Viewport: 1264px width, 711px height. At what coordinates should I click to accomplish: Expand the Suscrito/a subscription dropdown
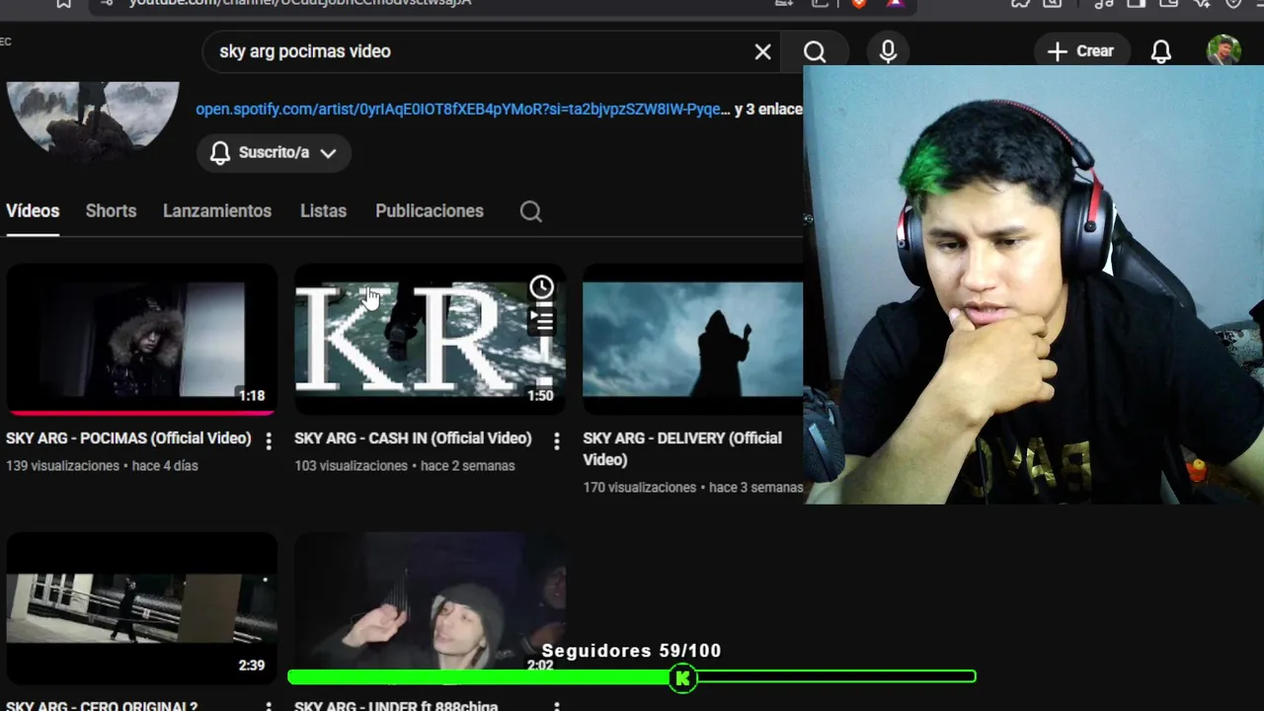274,153
